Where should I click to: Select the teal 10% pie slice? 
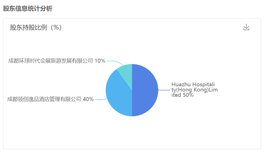(x=127, y=72)
